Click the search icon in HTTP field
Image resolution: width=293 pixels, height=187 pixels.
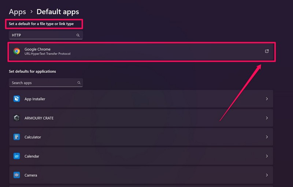click(x=78, y=35)
